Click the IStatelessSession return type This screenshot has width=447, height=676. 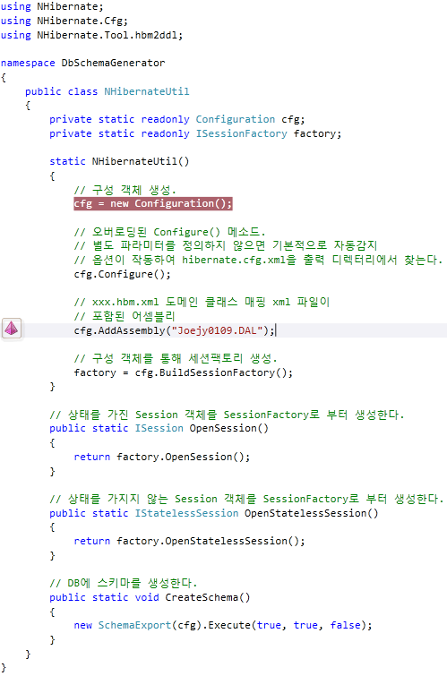186,513
